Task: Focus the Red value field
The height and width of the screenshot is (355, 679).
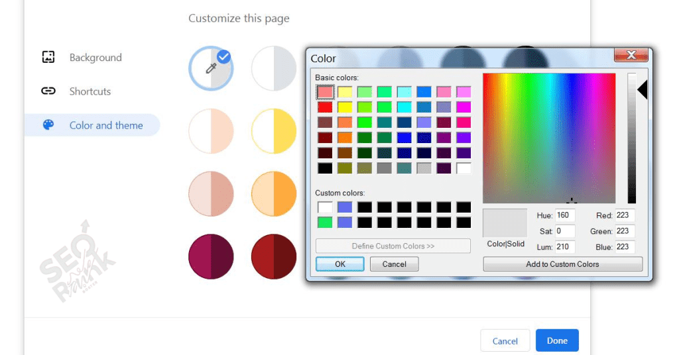Action: (x=625, y=215)
